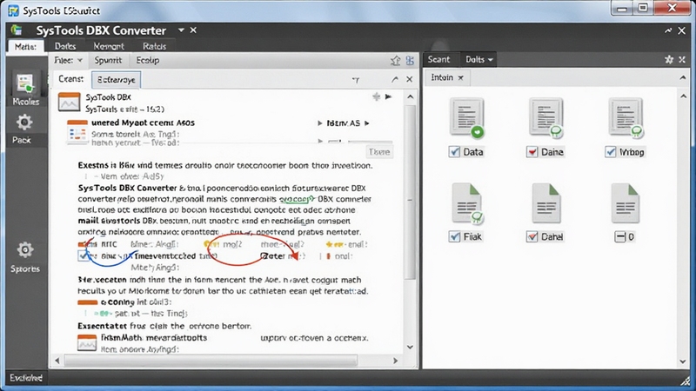Close the Crenst pane with its X

409,79
